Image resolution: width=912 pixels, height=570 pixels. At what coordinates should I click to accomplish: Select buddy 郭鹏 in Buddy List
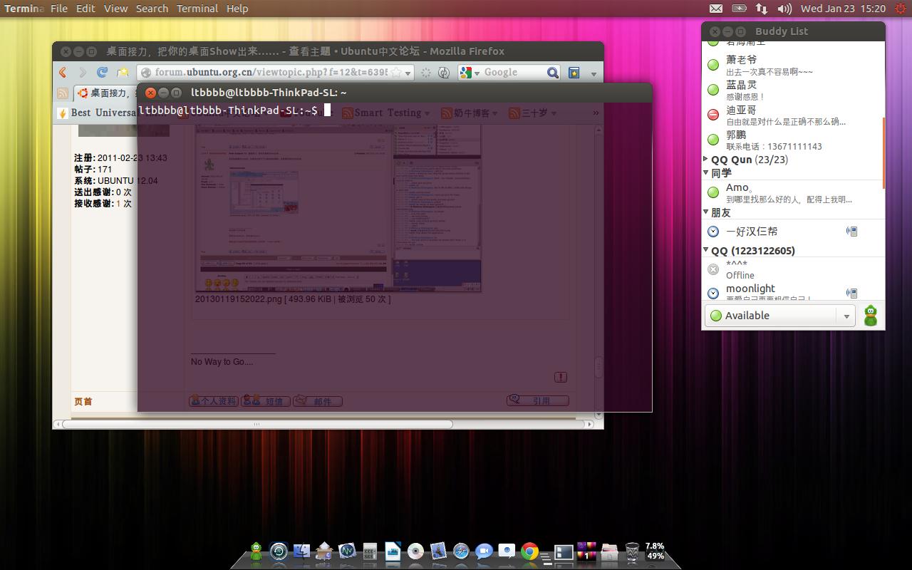pos(793,140)
